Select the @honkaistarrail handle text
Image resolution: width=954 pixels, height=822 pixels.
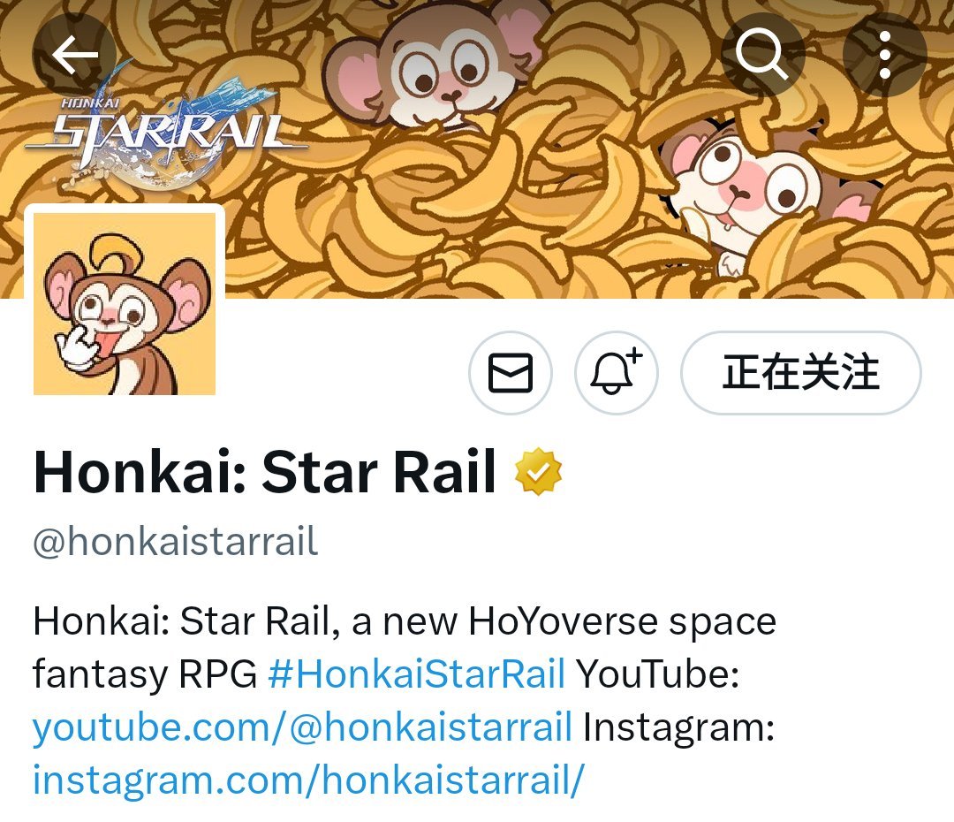click(x=175, y=541)
